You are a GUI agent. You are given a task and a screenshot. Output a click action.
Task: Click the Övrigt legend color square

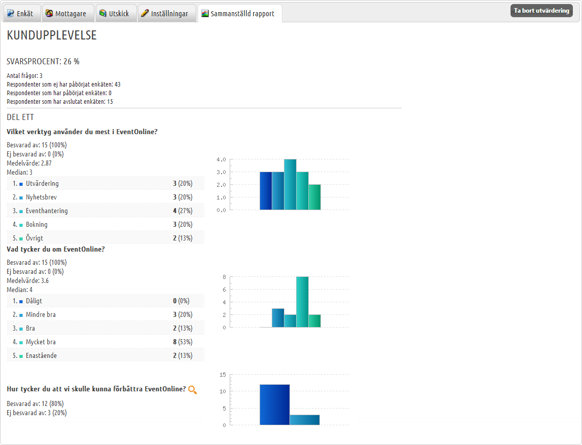pyautogui.click(x=21, y=239)
